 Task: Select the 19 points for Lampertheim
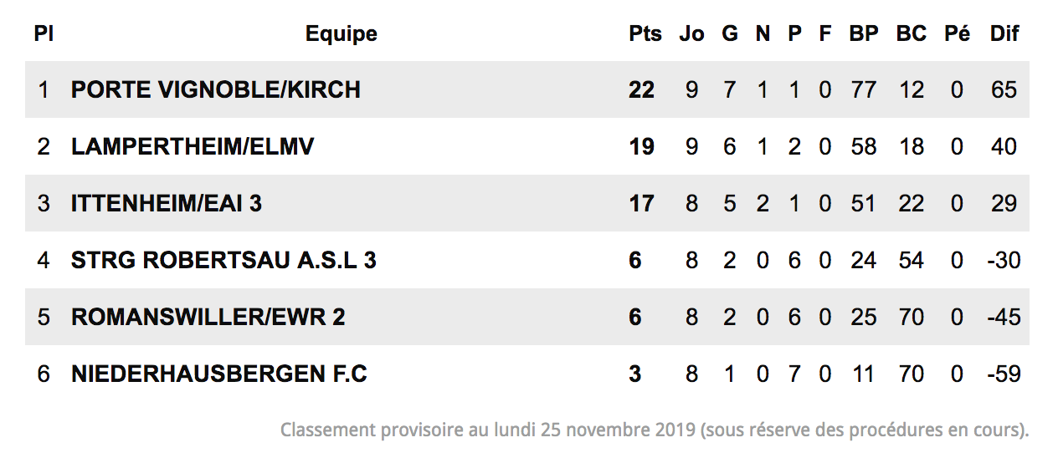(x=641, y=146)
